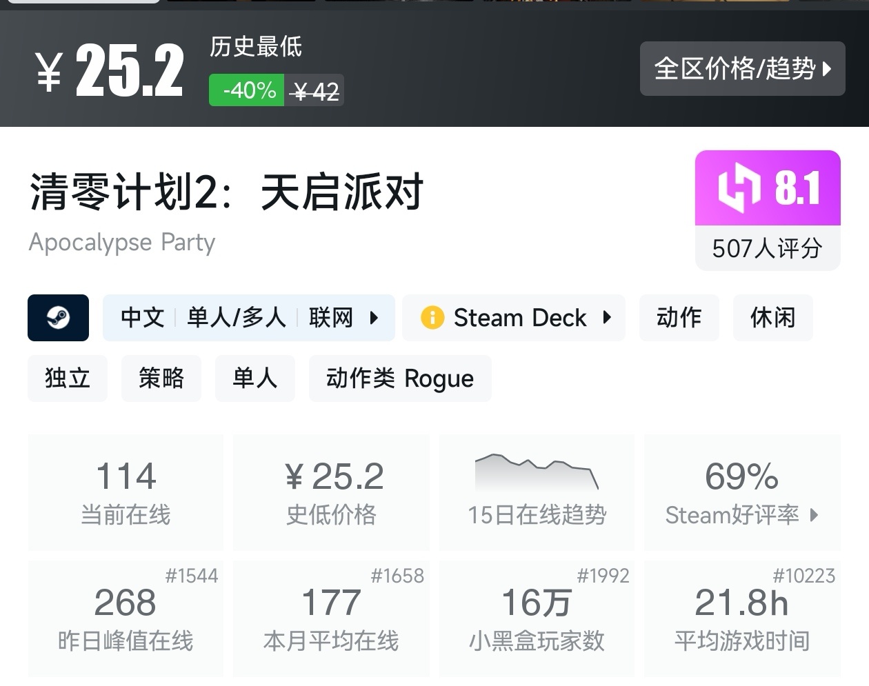Open the 全区价格/趋势 price trends button
869x686 pixels.
pyautogui.click(x=742, y=68)
